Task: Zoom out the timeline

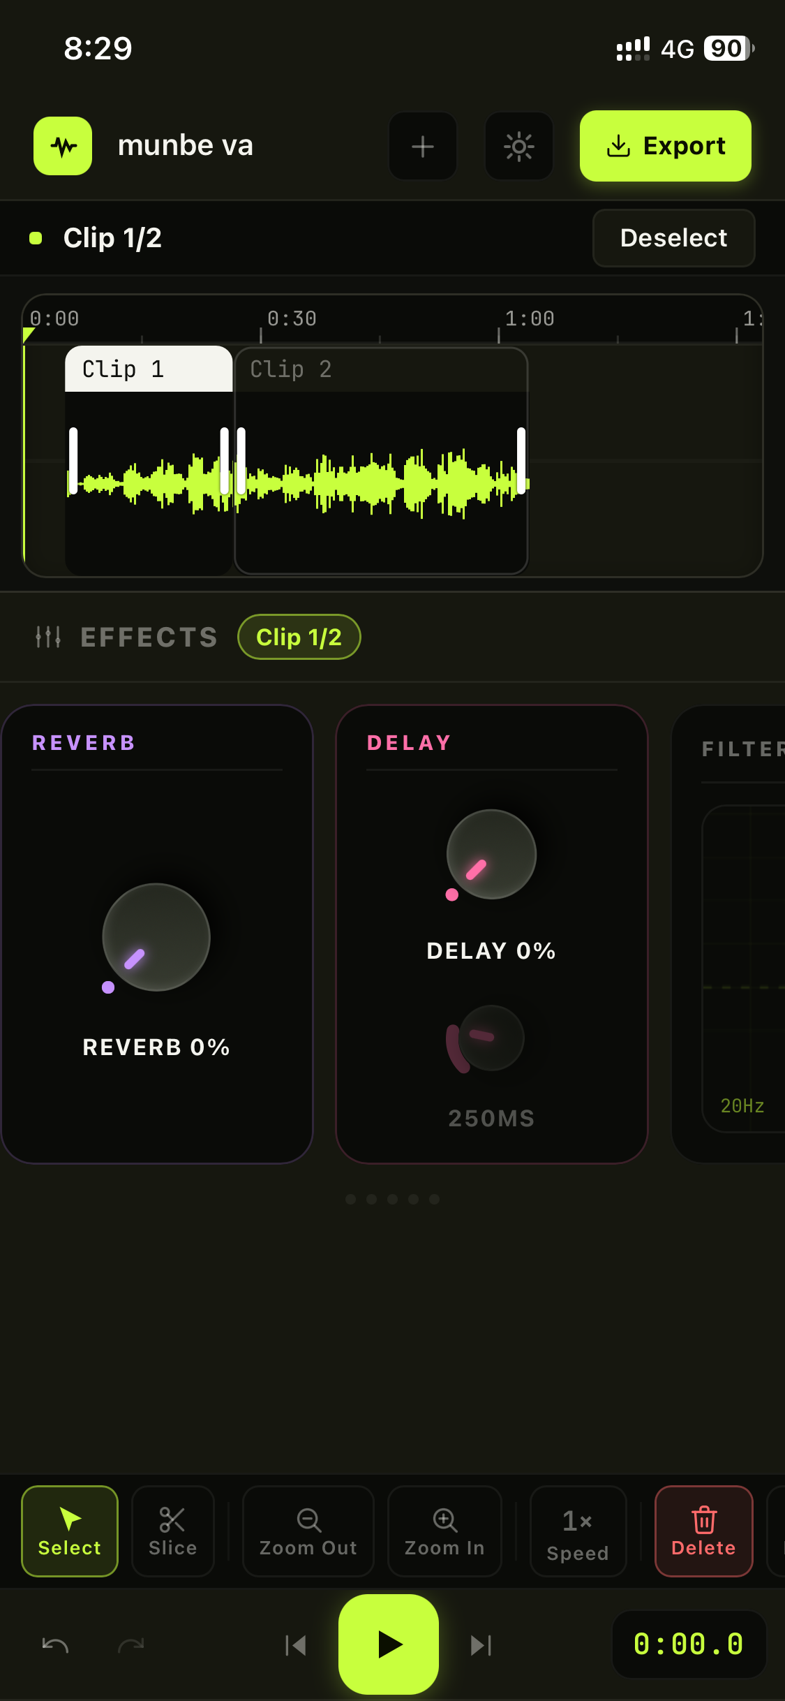Action: 308,1531
